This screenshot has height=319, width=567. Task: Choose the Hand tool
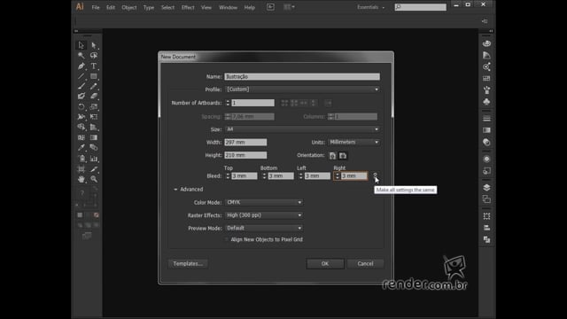coord(81,179)
